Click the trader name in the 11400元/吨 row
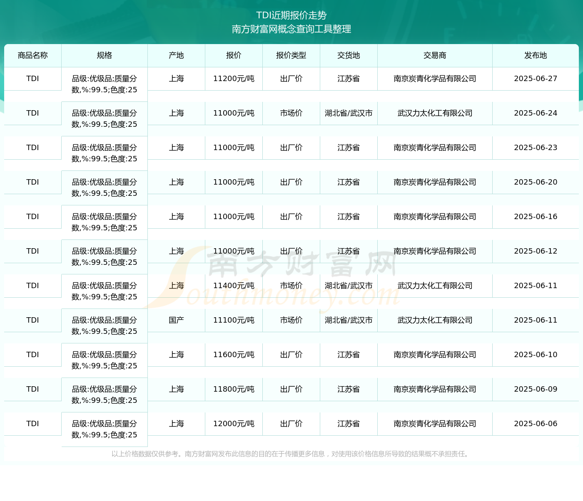The image size is (583, 501). point(435,286)
